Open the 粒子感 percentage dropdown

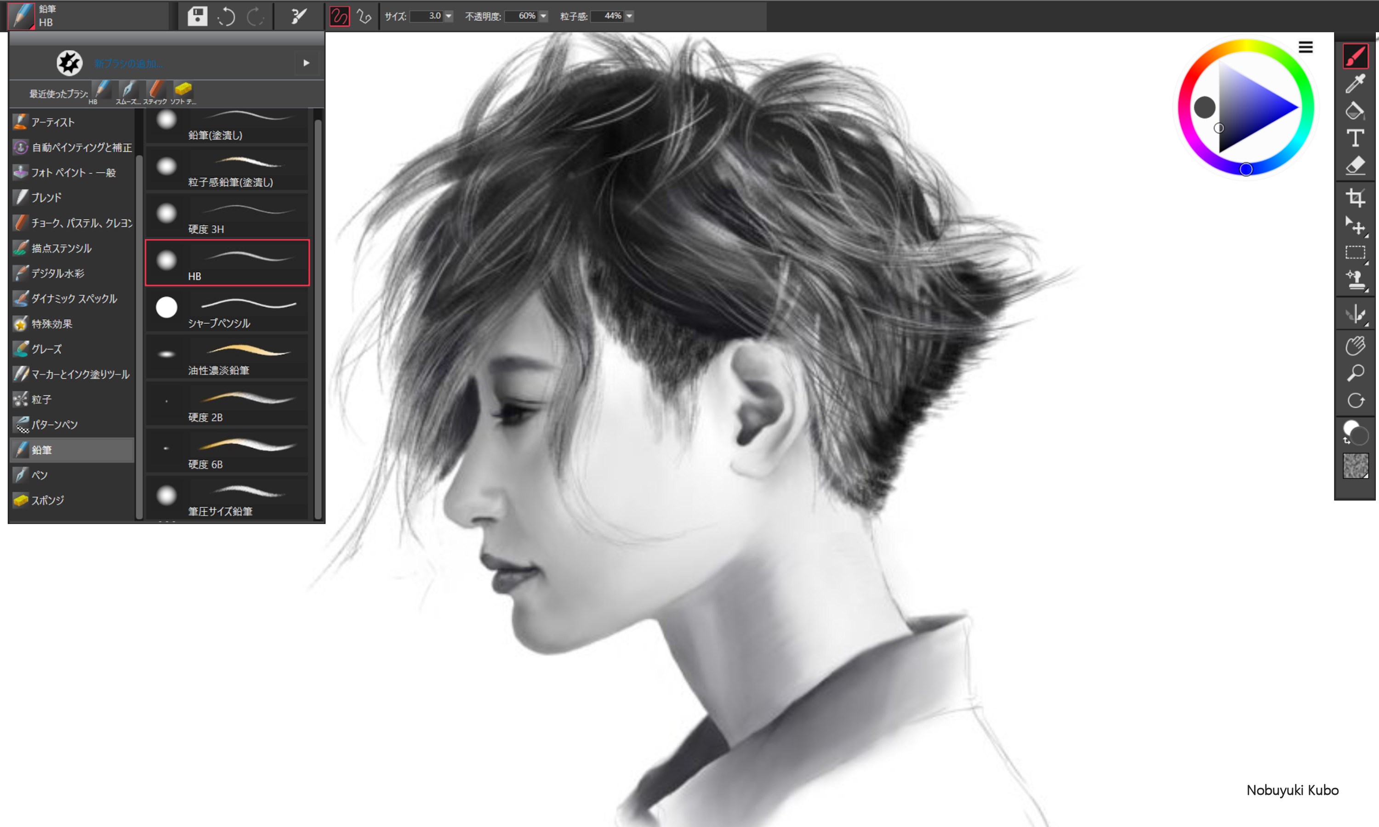pos(629,17)
